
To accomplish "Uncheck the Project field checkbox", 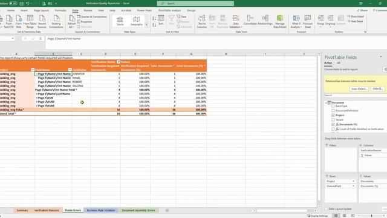I will pos(333,115).
